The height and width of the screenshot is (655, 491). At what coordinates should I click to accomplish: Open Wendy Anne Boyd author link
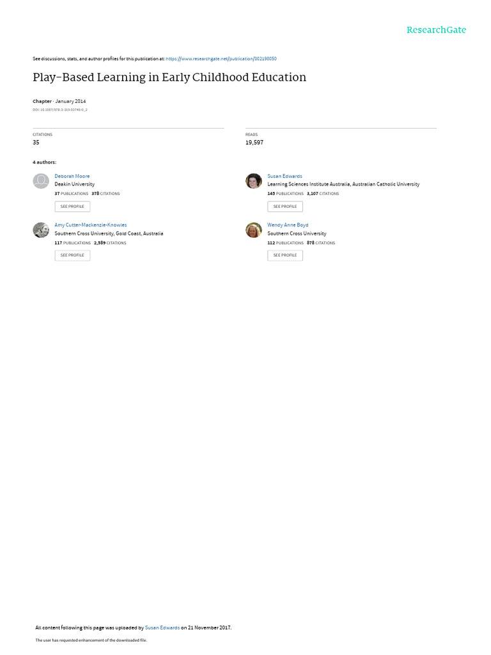[x=288, y=225]
